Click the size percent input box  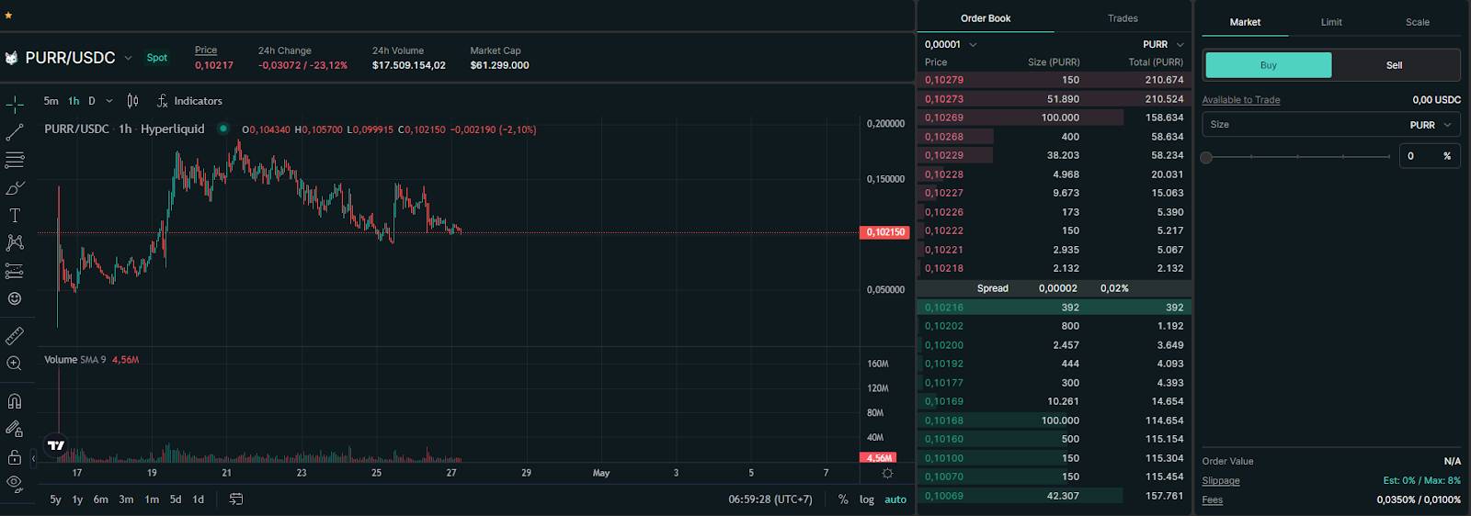pos(1430,156)
